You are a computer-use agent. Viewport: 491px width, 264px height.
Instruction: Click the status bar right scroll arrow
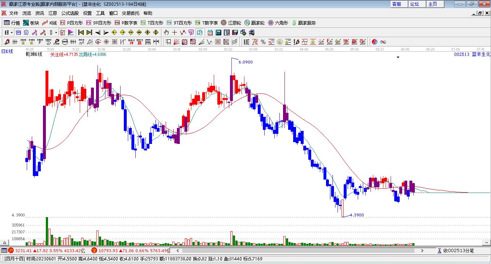422,250
